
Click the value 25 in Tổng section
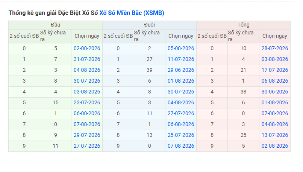click(243, 135)
